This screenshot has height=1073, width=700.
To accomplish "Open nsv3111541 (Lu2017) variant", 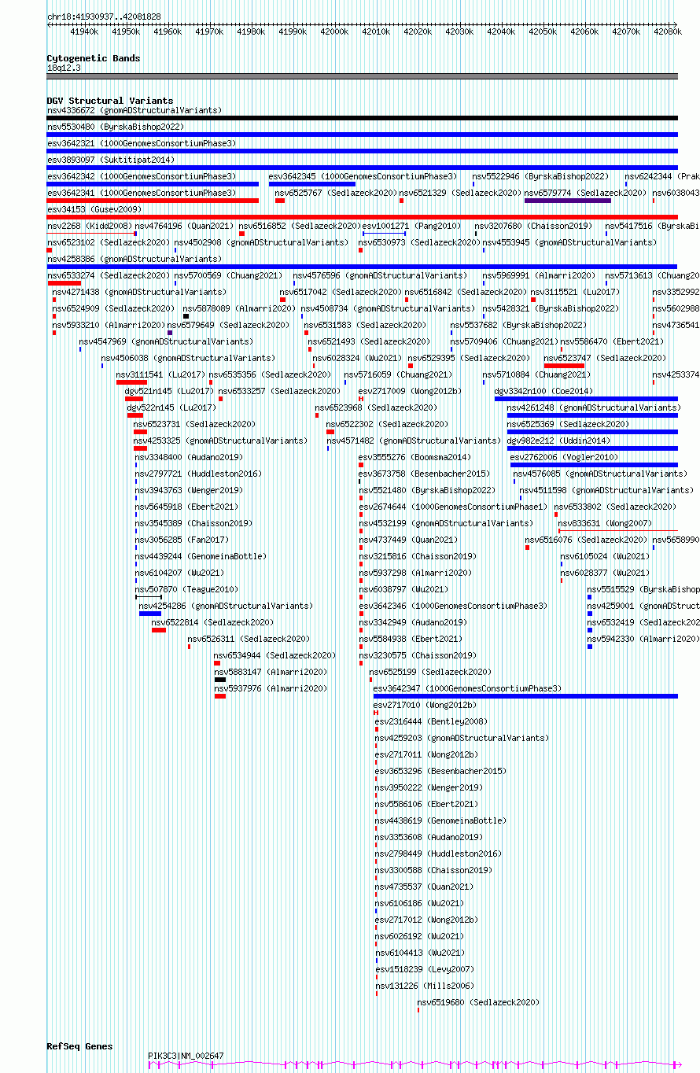I will (161, 374).
